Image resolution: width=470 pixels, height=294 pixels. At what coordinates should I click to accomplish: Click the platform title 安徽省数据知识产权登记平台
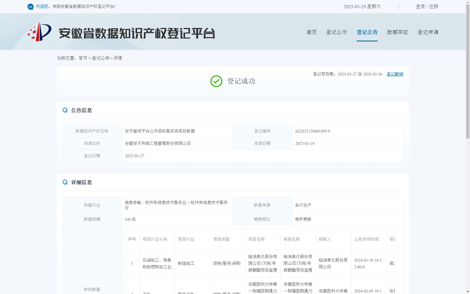pos(137,33)
